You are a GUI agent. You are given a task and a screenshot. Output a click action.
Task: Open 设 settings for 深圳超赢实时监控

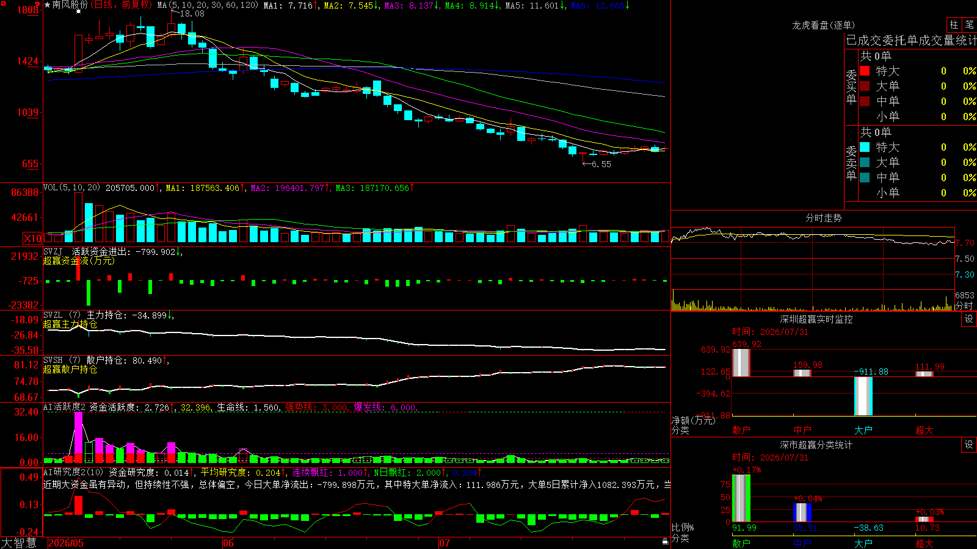(969, 319)
